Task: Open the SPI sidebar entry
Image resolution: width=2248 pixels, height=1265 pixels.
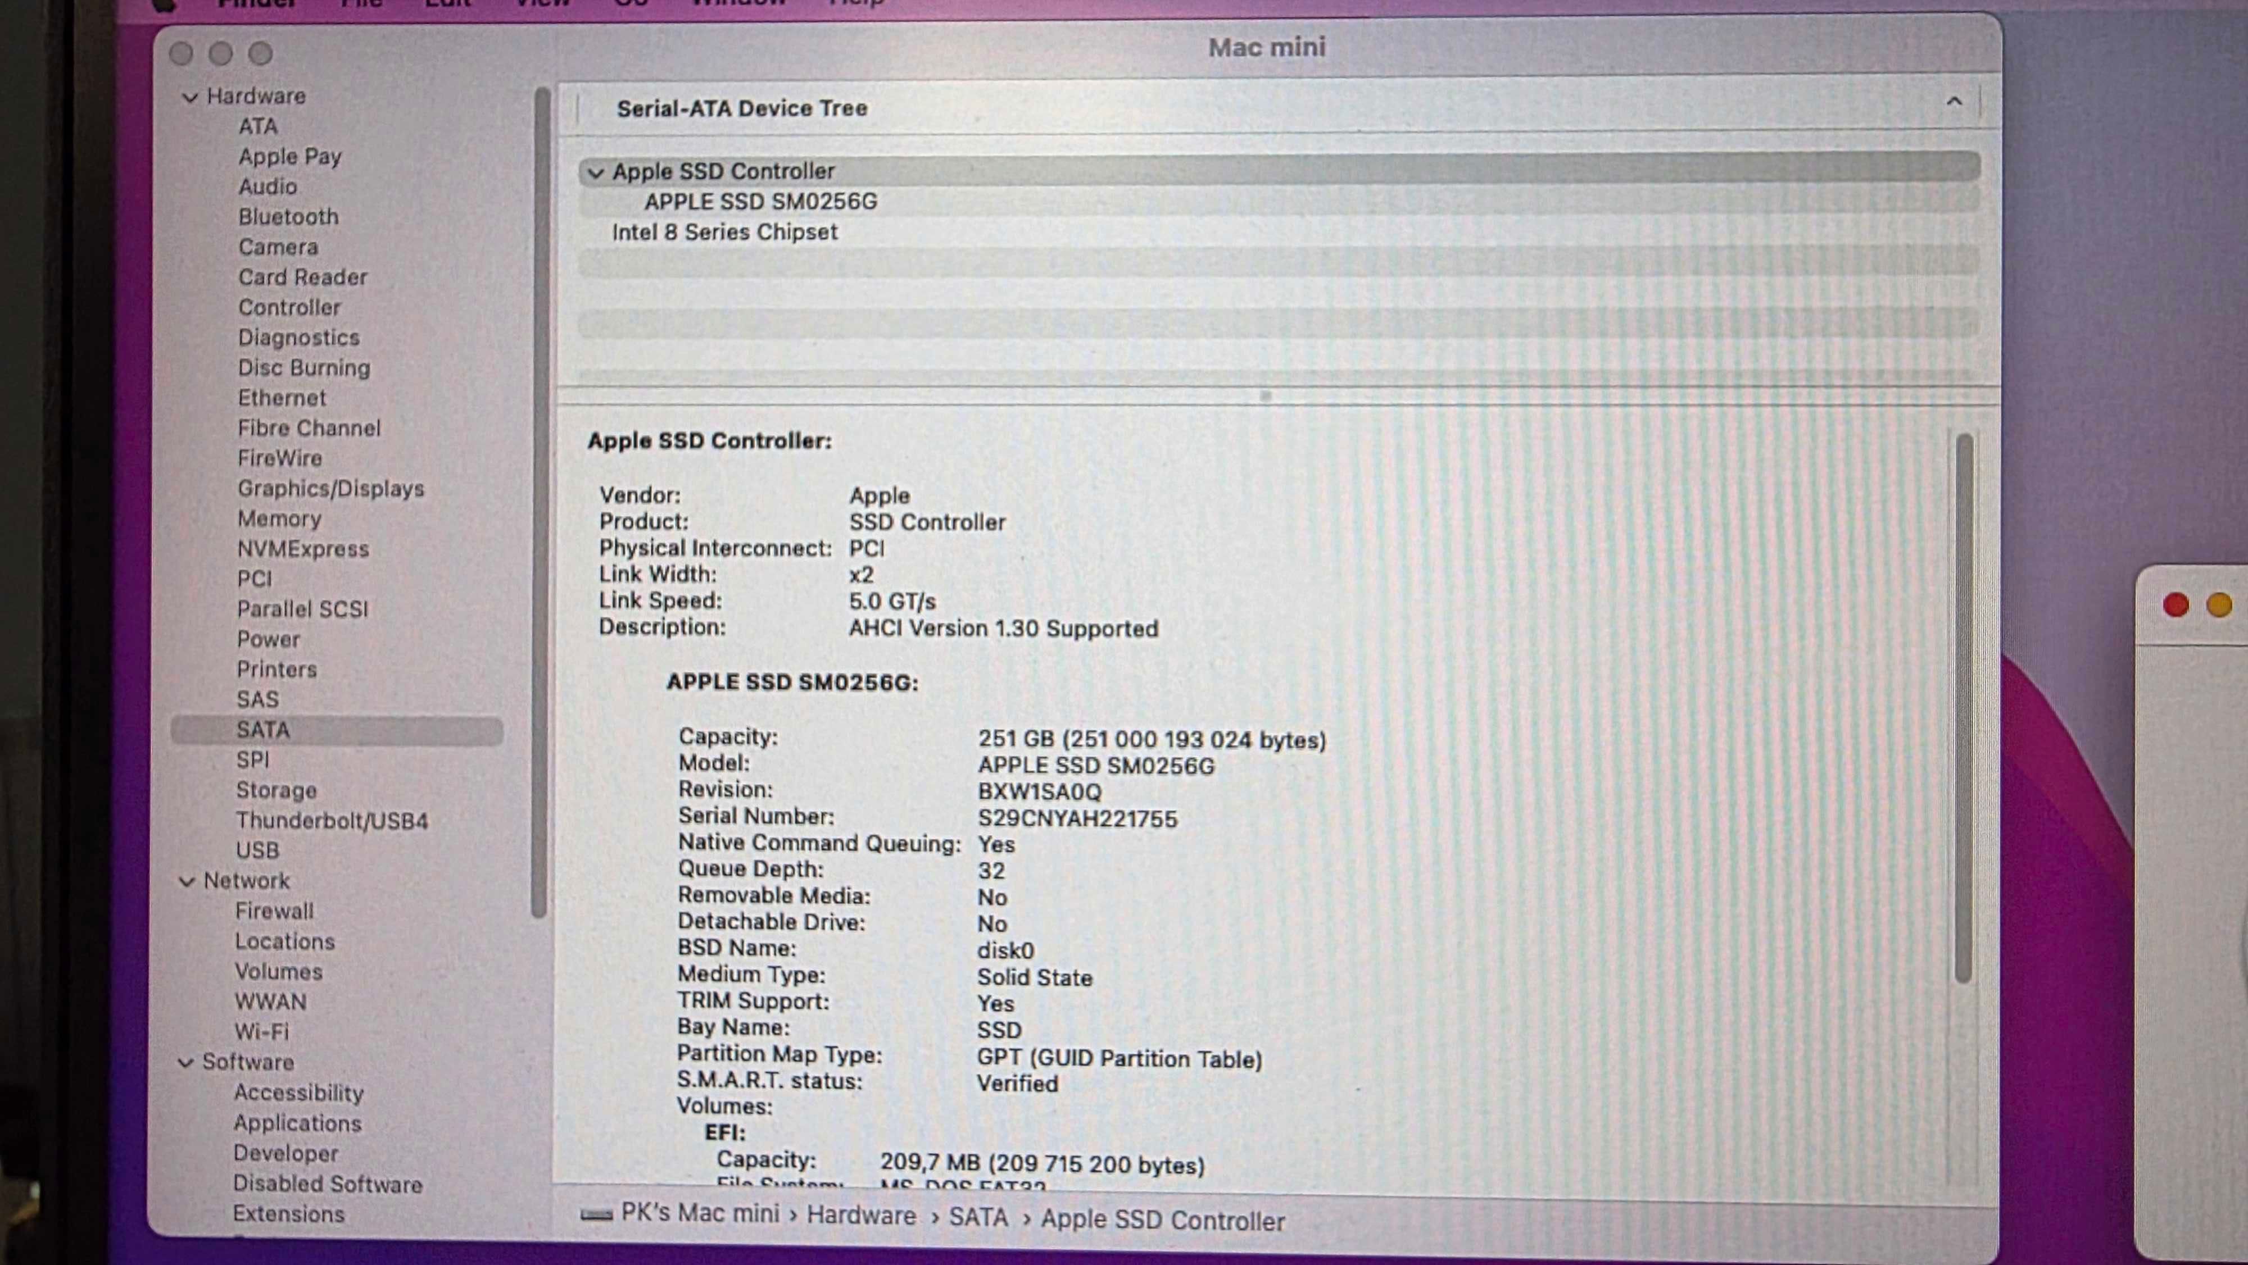Action: tap(252, 761)
